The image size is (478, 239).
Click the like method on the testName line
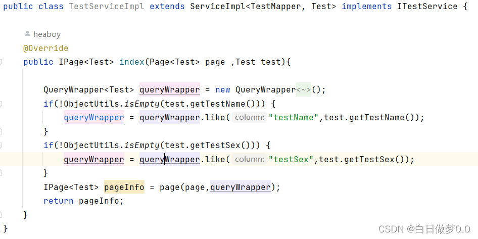tap(215, 117)
